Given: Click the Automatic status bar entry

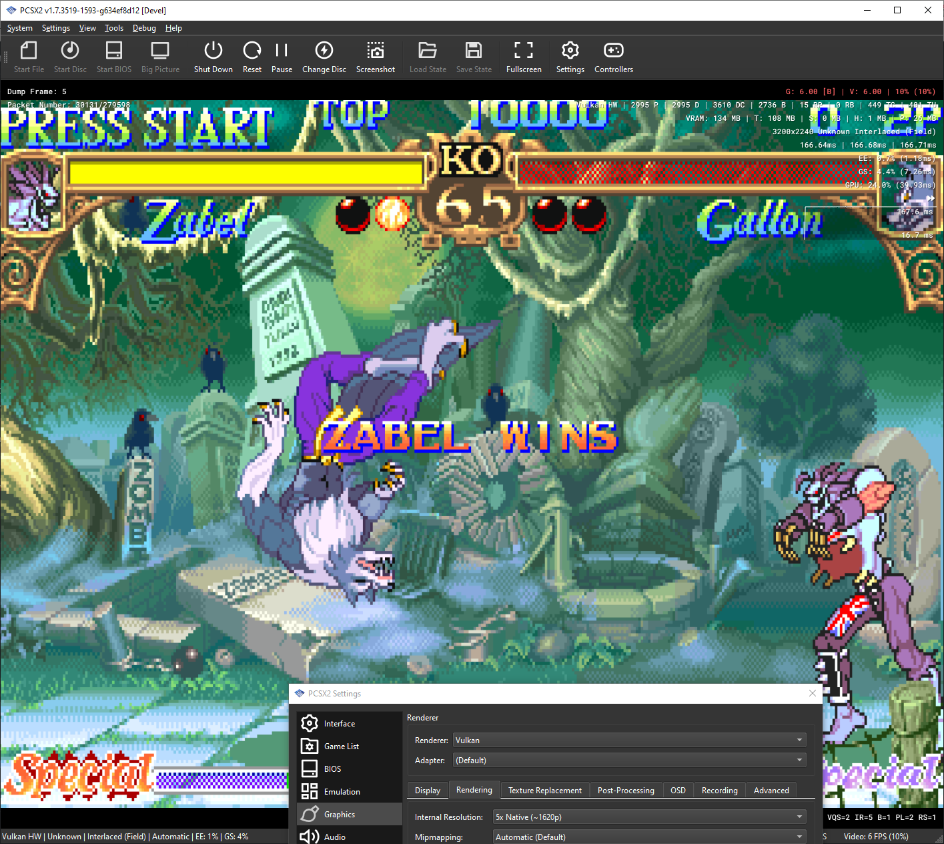Looking at the screenshot, I should coord(171,836).
